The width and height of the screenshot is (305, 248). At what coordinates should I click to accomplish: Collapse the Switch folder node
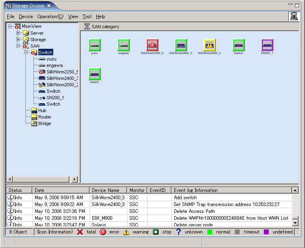[x=26, y=52]
